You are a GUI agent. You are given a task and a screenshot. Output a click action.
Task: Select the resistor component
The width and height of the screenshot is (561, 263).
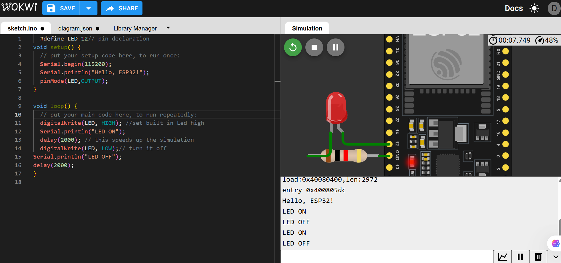344,156
